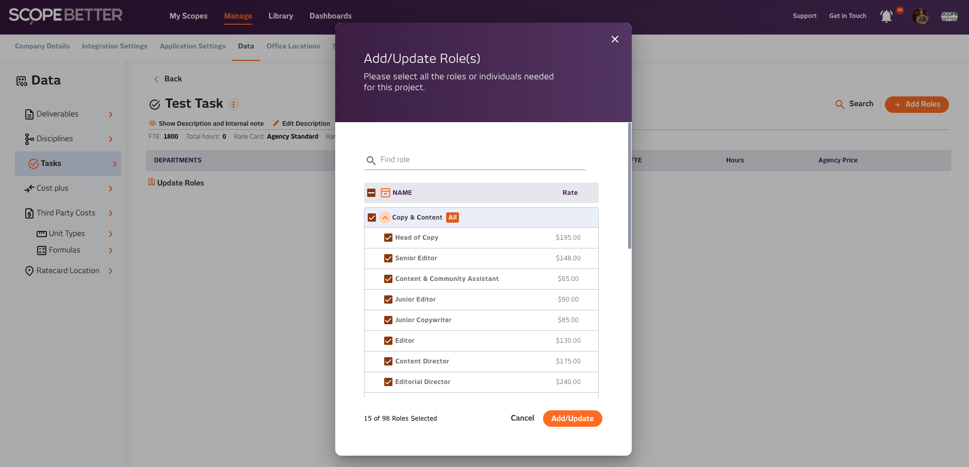This screenshot has width=969, height=467.
Task: Uncheck the Junior Copywriter checkbox
Action: [x=388, y=320]
